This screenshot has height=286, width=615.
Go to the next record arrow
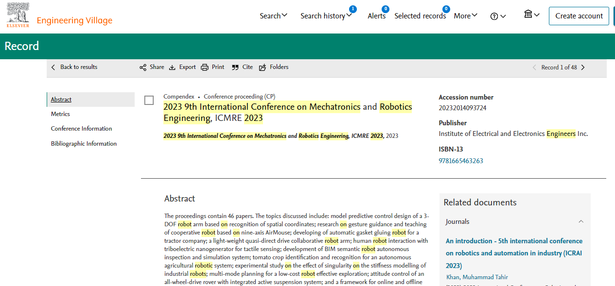[583, 67]
